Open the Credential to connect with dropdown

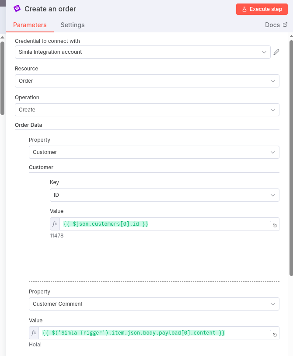pos(143,52)
